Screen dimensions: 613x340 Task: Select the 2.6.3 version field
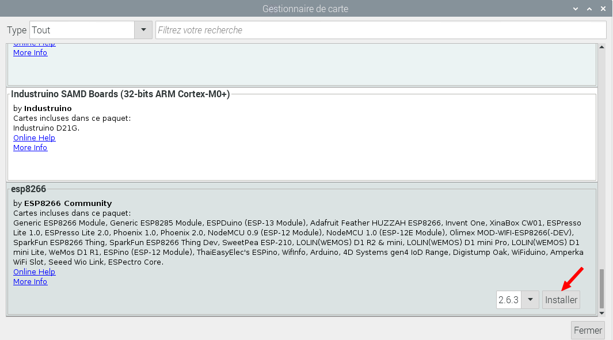click(509, 300)
